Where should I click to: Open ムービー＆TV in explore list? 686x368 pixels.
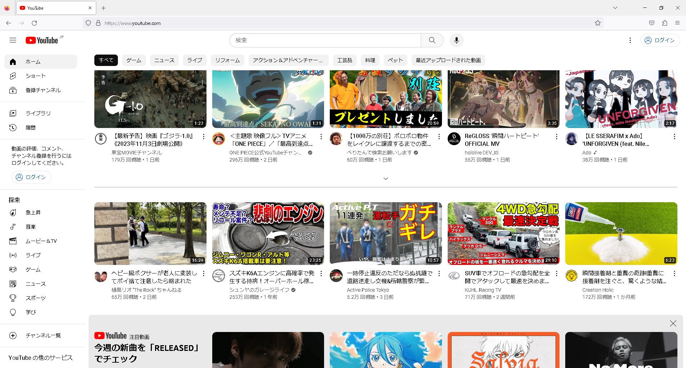pos(41,241)
